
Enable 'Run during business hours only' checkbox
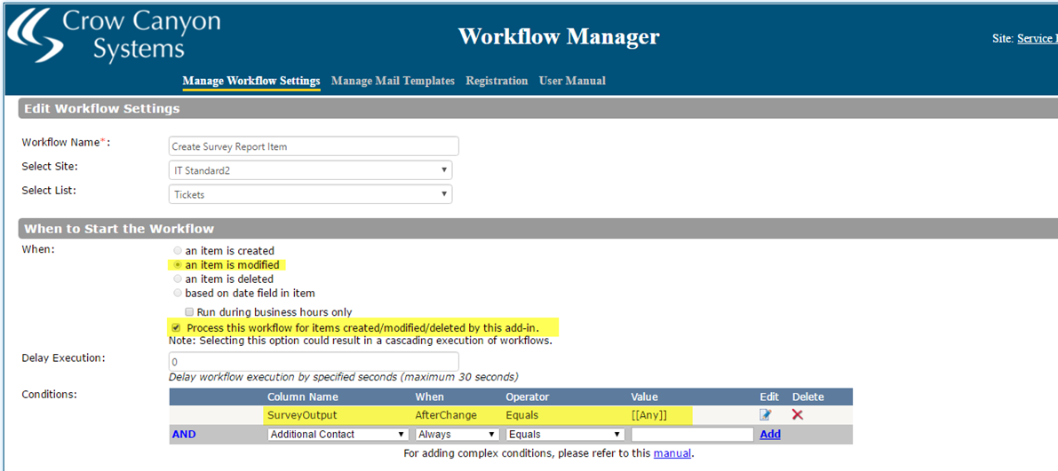coord(189,312)
